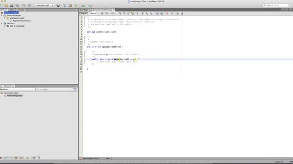Click the Profile Project clock icon
Screen dimensions: 293x164
pyautogui.click(x=90, y=5)
